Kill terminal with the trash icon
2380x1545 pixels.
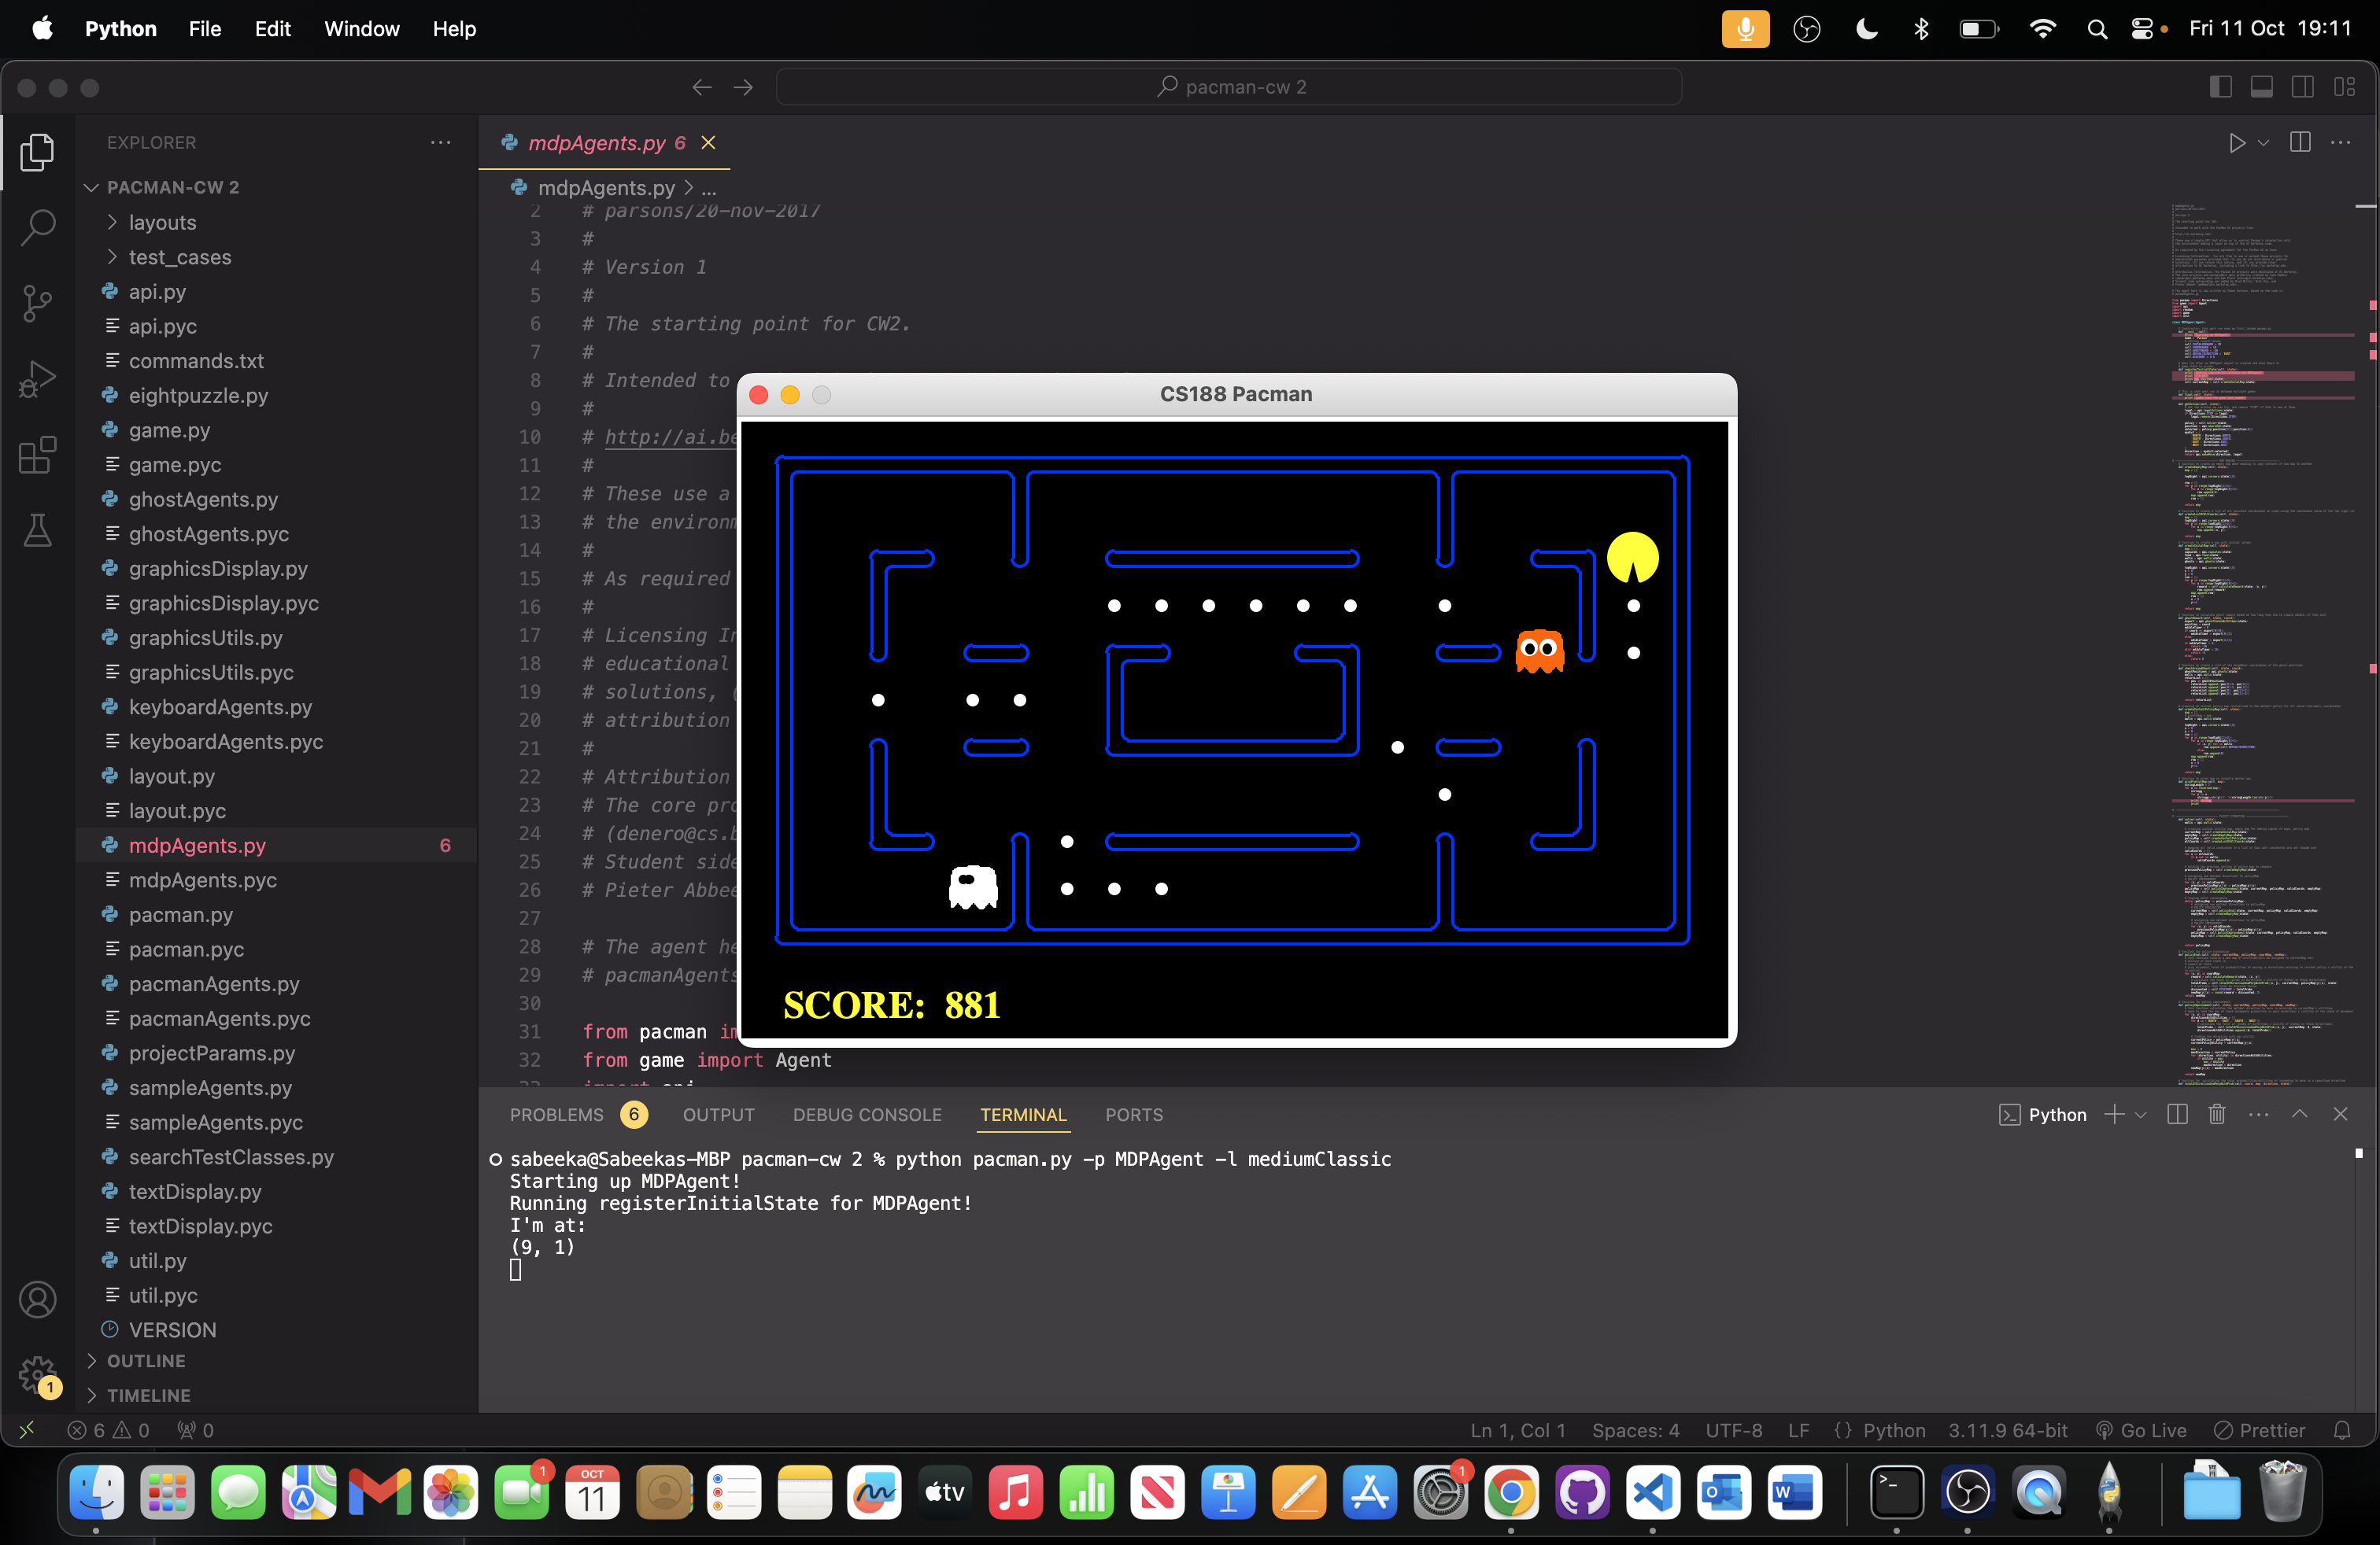[x=2217, y=1114]
